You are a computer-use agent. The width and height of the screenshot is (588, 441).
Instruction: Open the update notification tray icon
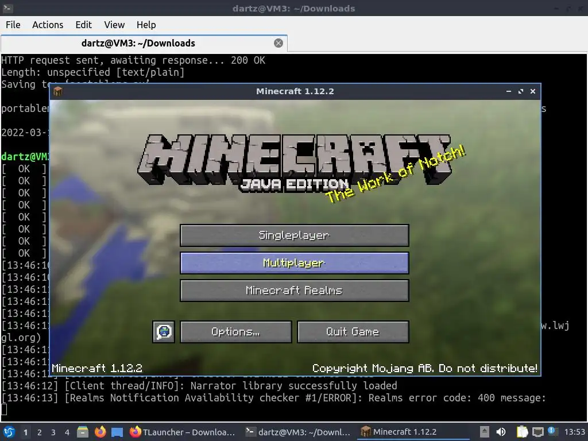point(552,431)
